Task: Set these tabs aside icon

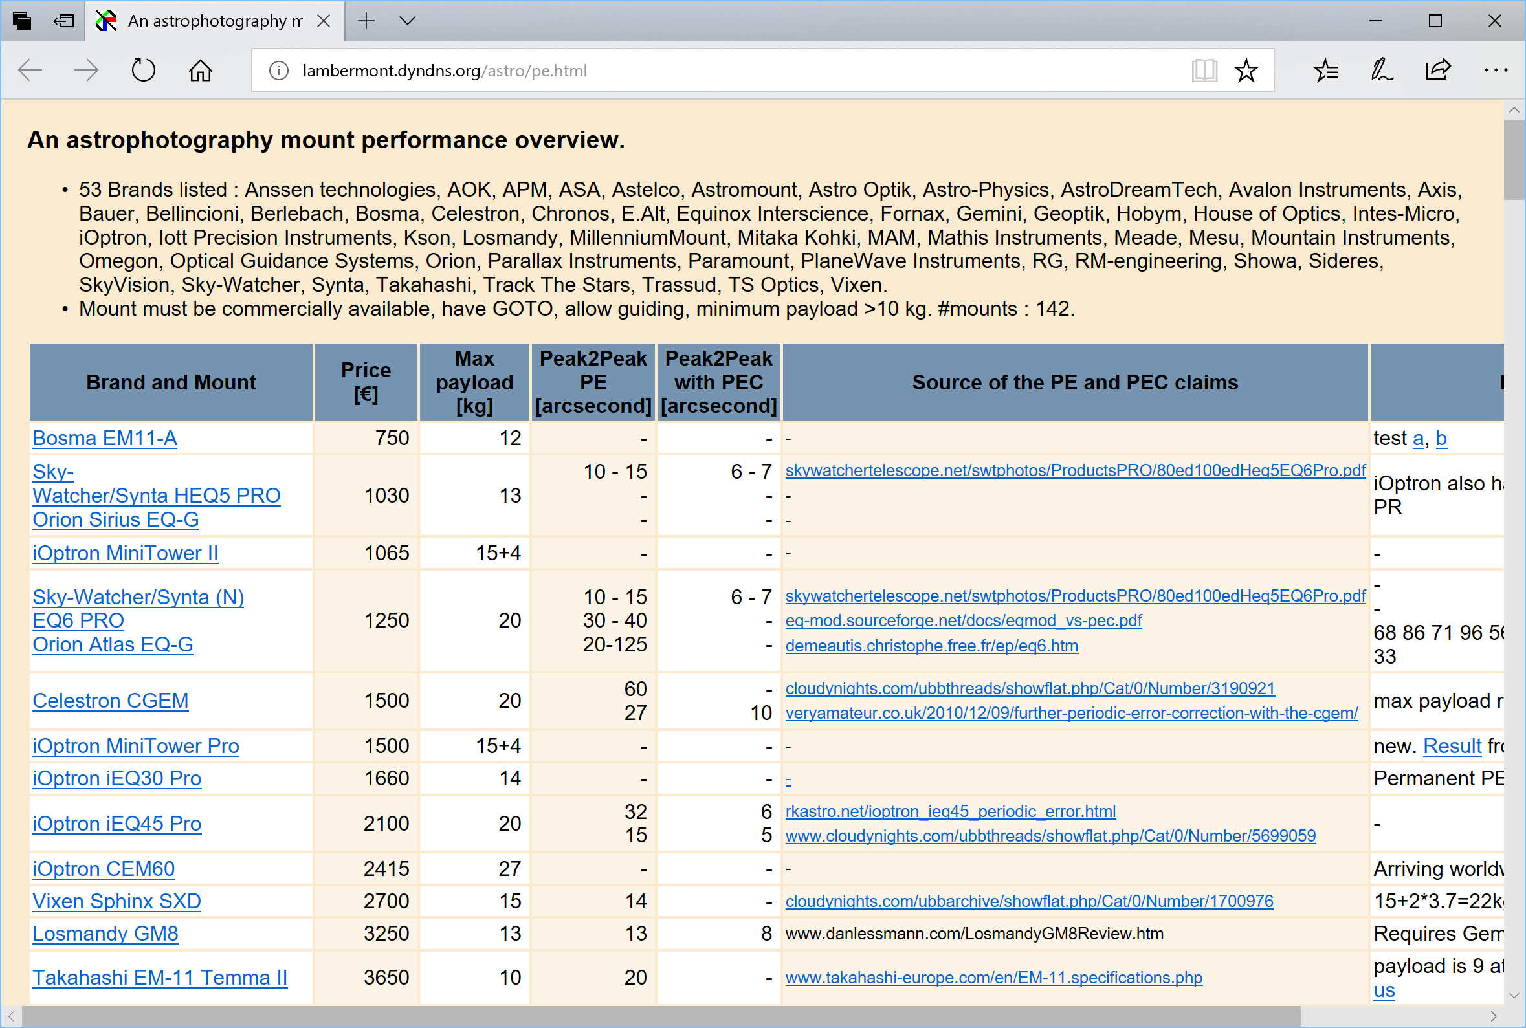Action: click(63, 21)
